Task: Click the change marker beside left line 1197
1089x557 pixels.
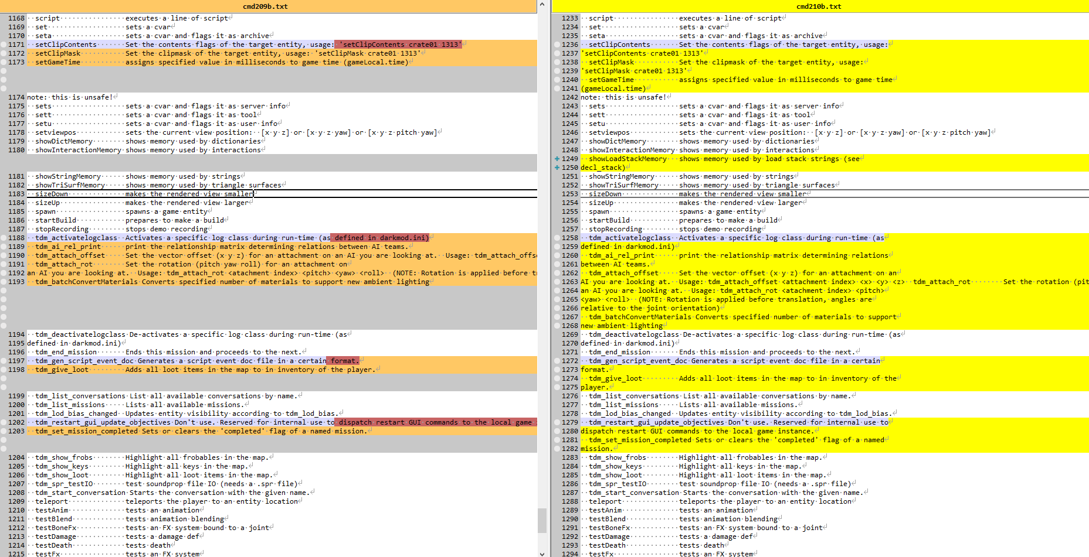Action: point(4,361)
